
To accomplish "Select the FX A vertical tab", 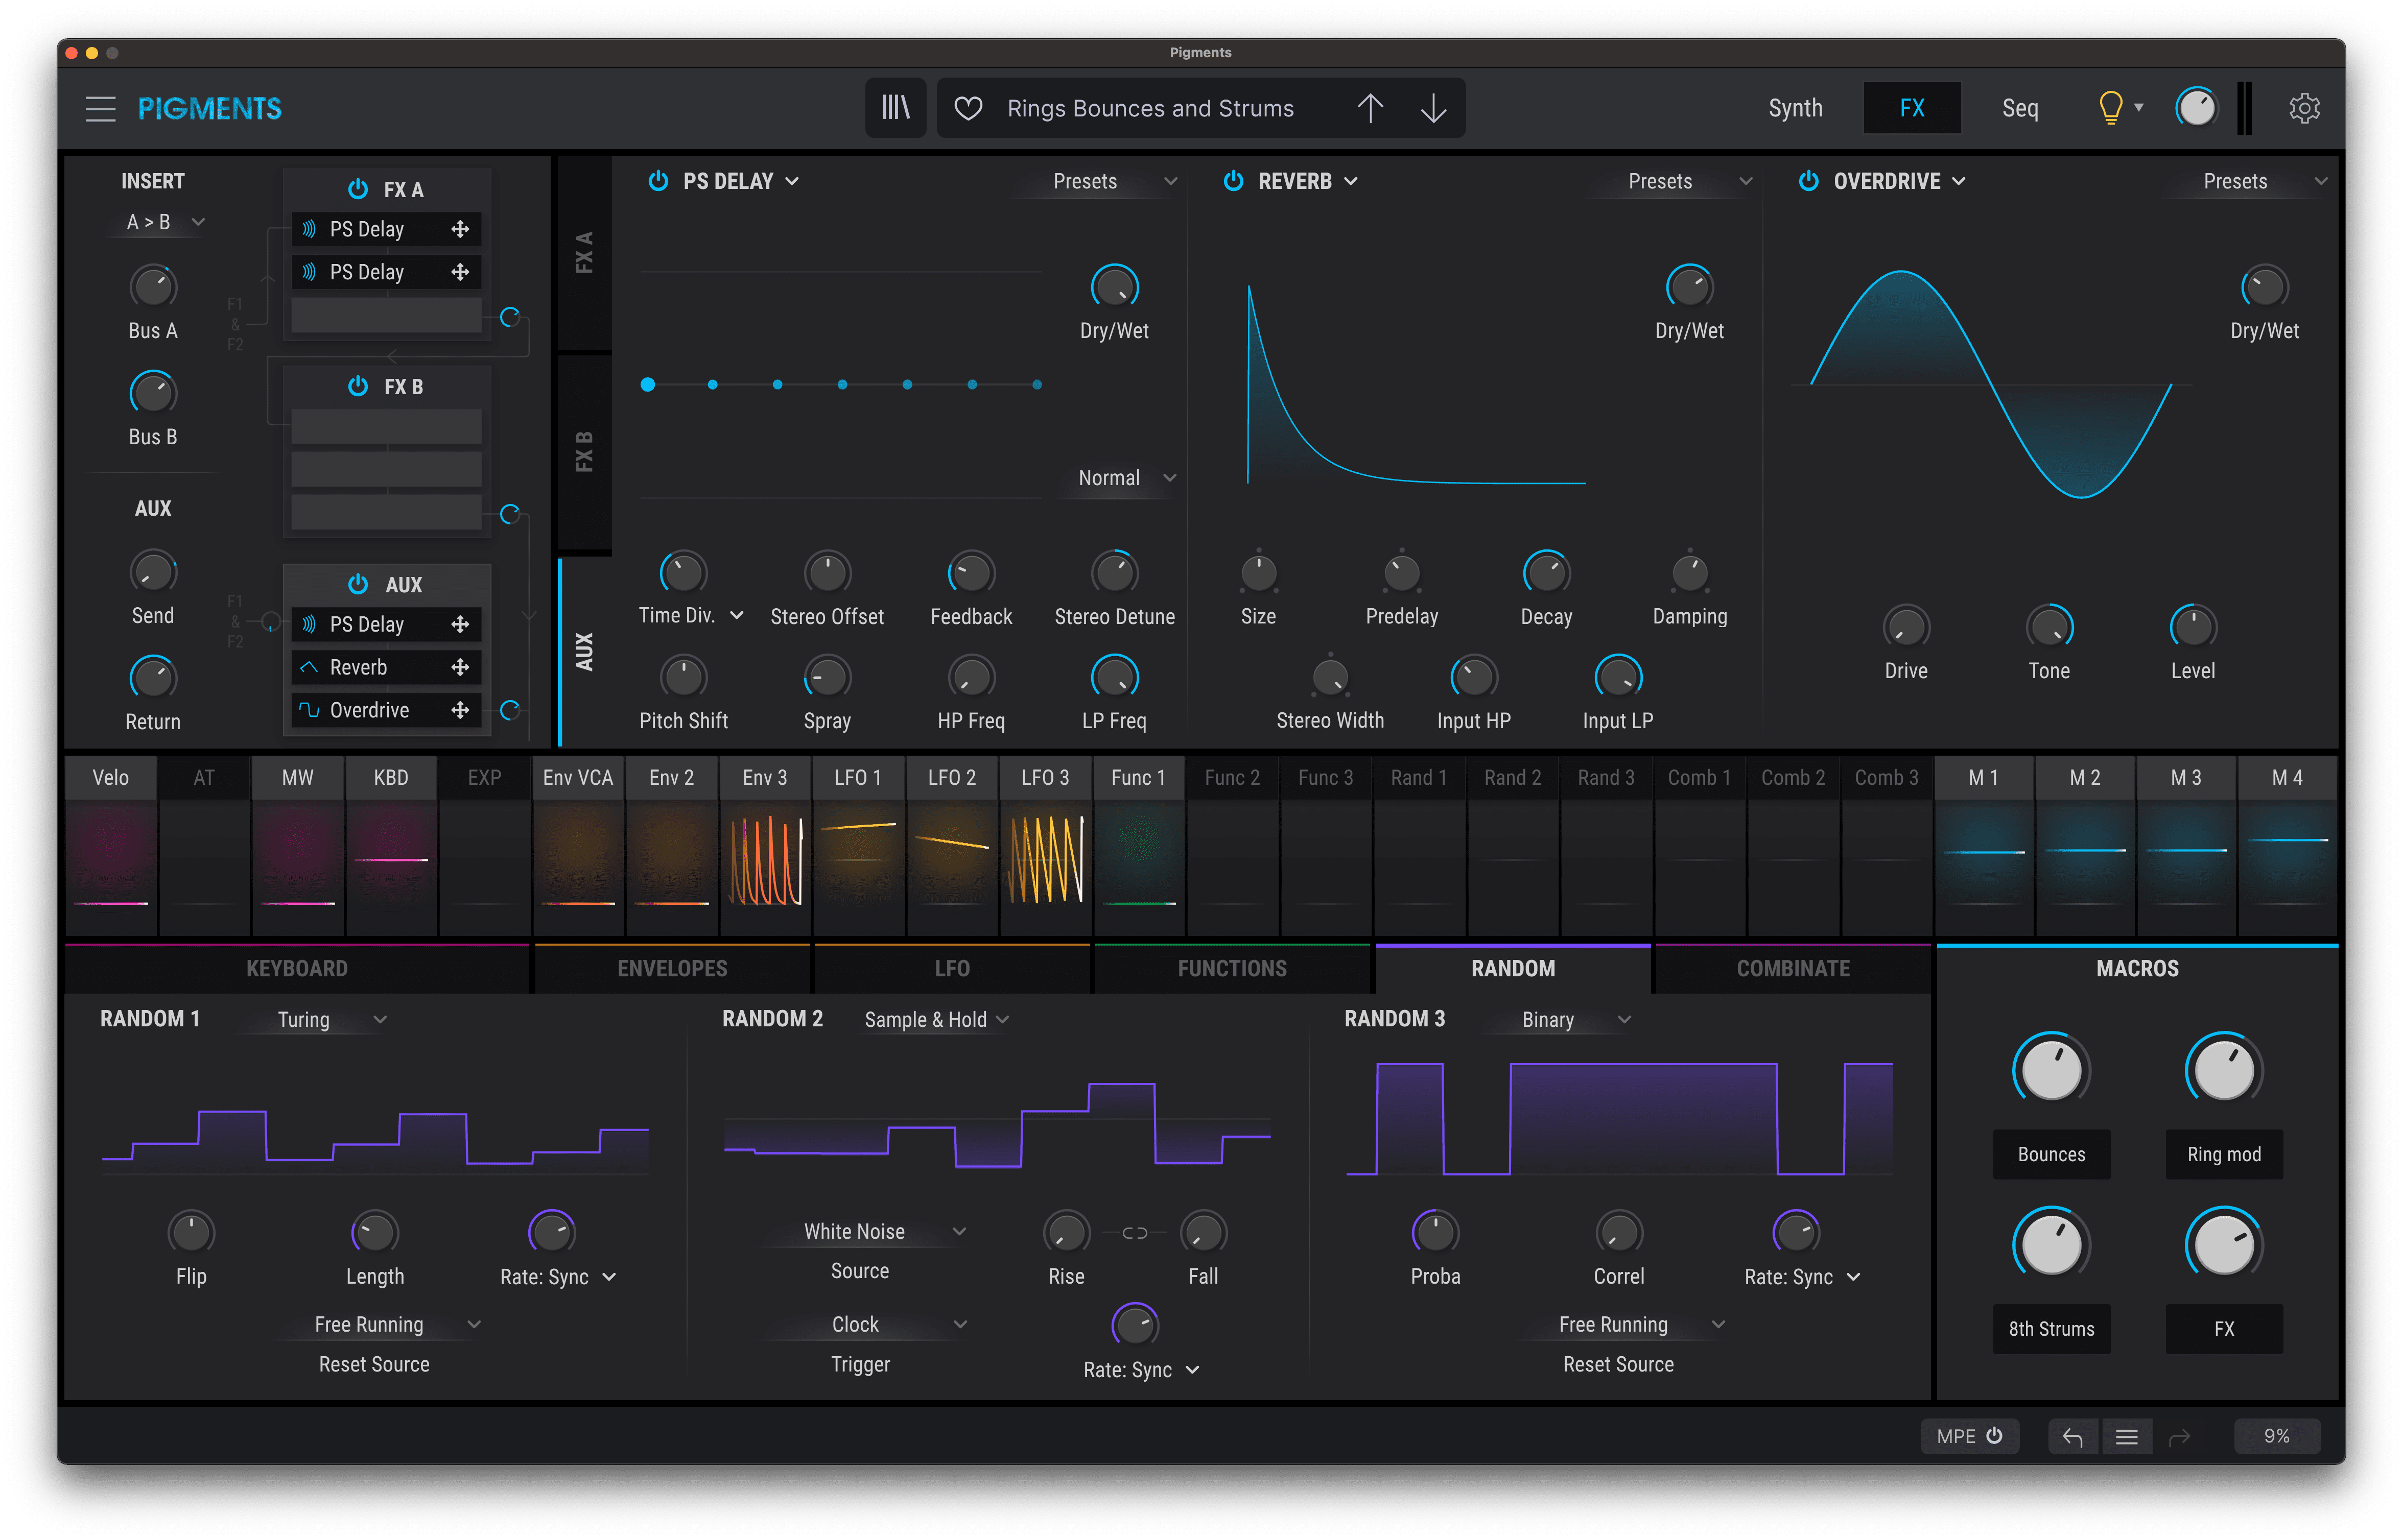I will 584,253.
